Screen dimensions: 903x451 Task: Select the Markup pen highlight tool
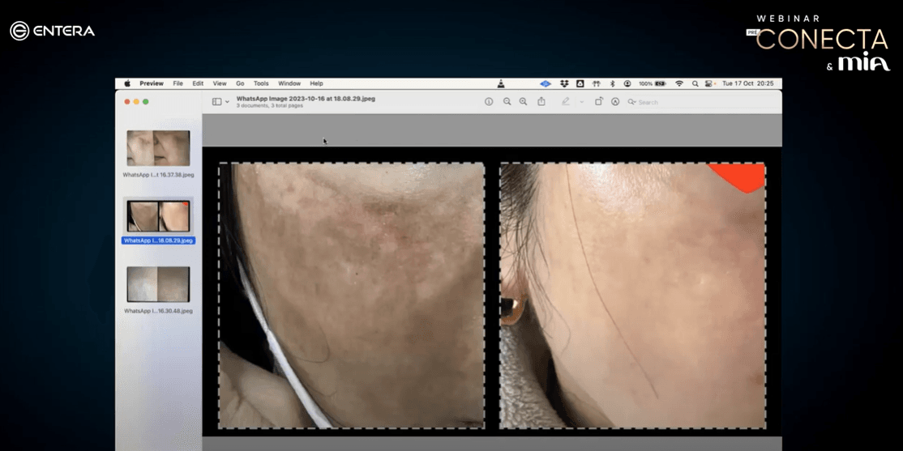pos(566,102)
